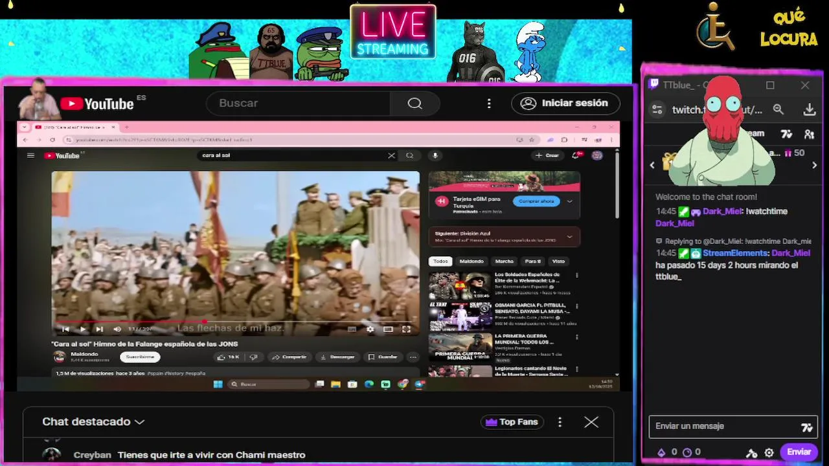Open the LA PRIMERA GUERRA MUNDIAL video thumbnail
829x466 pixels.
(x=460, y=348)
